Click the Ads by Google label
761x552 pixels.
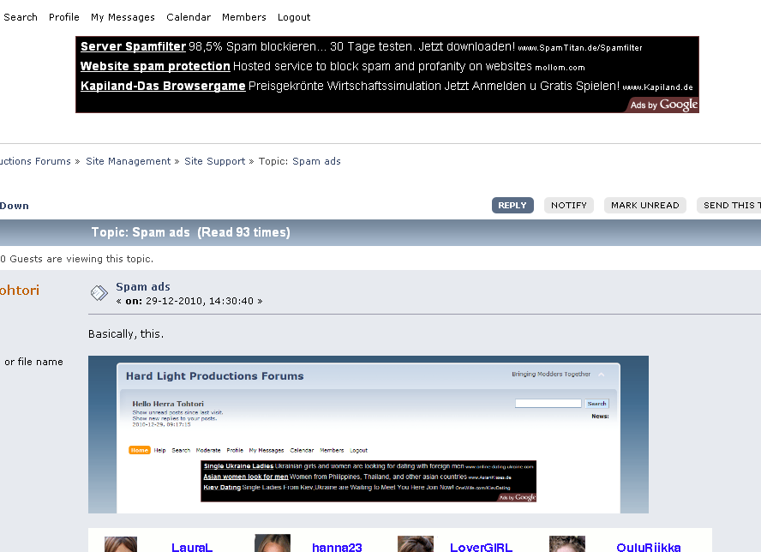pos(663,105)
